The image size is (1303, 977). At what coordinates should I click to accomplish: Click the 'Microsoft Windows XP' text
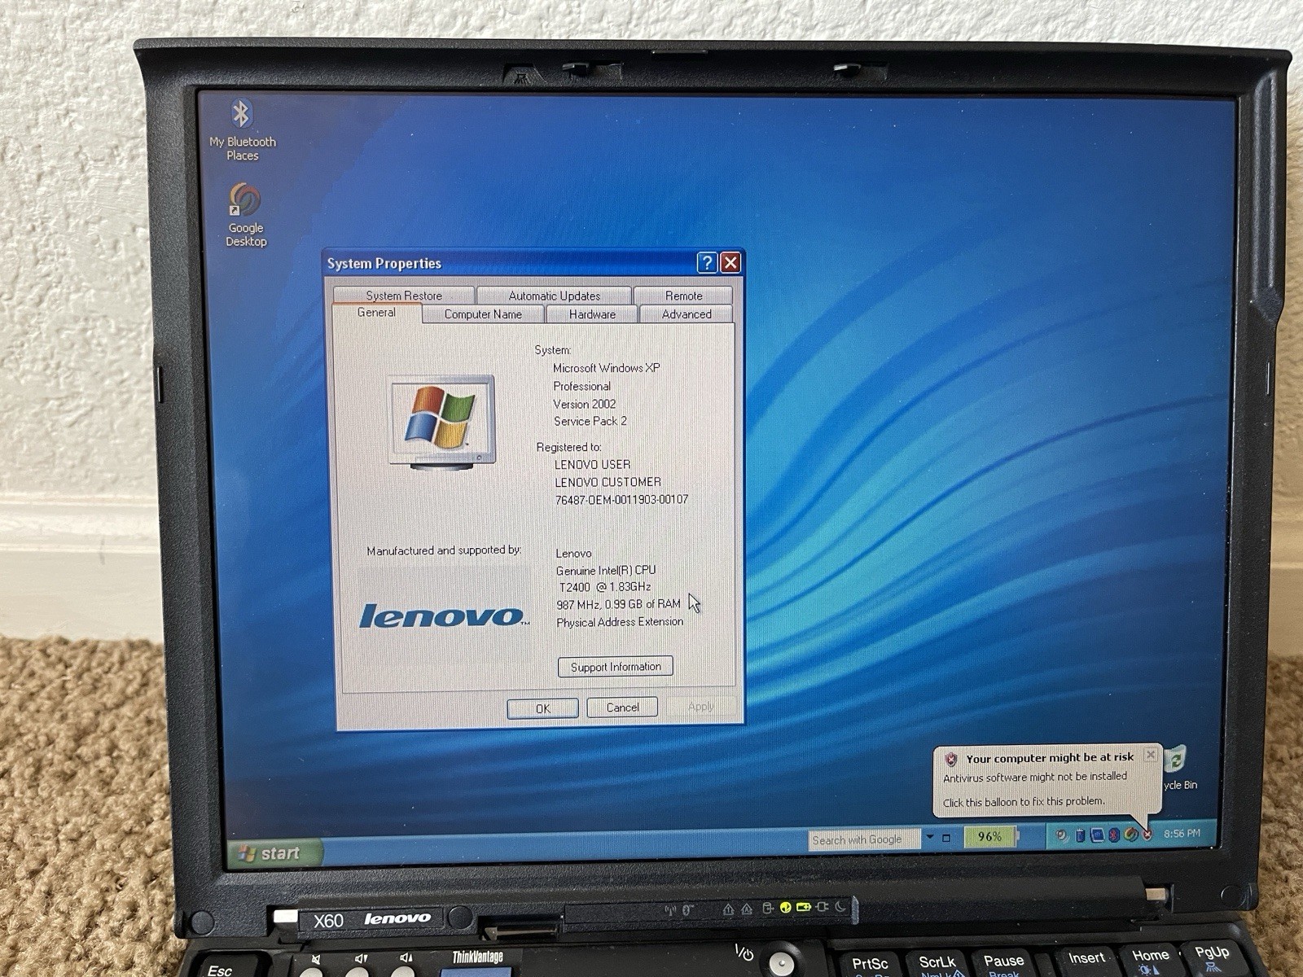coord(607,368)
